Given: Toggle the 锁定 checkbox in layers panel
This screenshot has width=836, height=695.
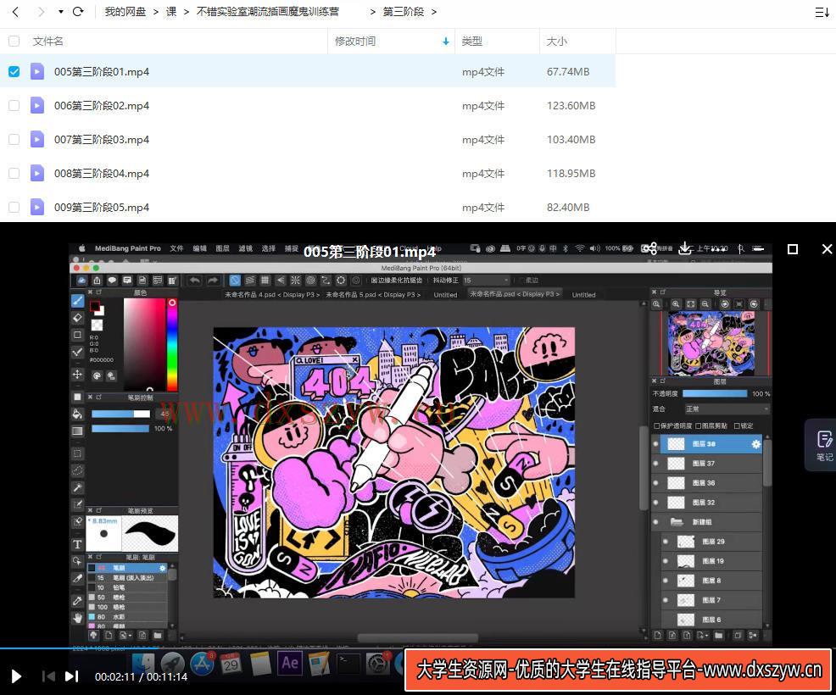Looking at the screenshot, I should pos(737,425).
